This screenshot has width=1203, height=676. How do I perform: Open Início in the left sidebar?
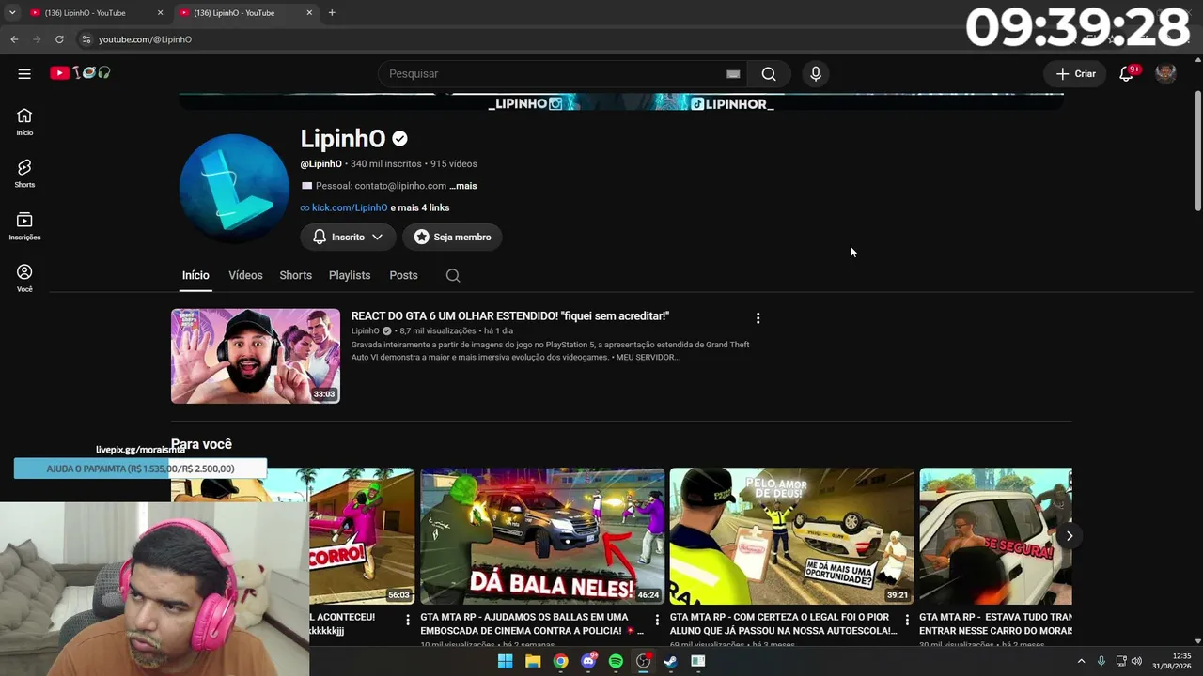click(x=24, y=121)
